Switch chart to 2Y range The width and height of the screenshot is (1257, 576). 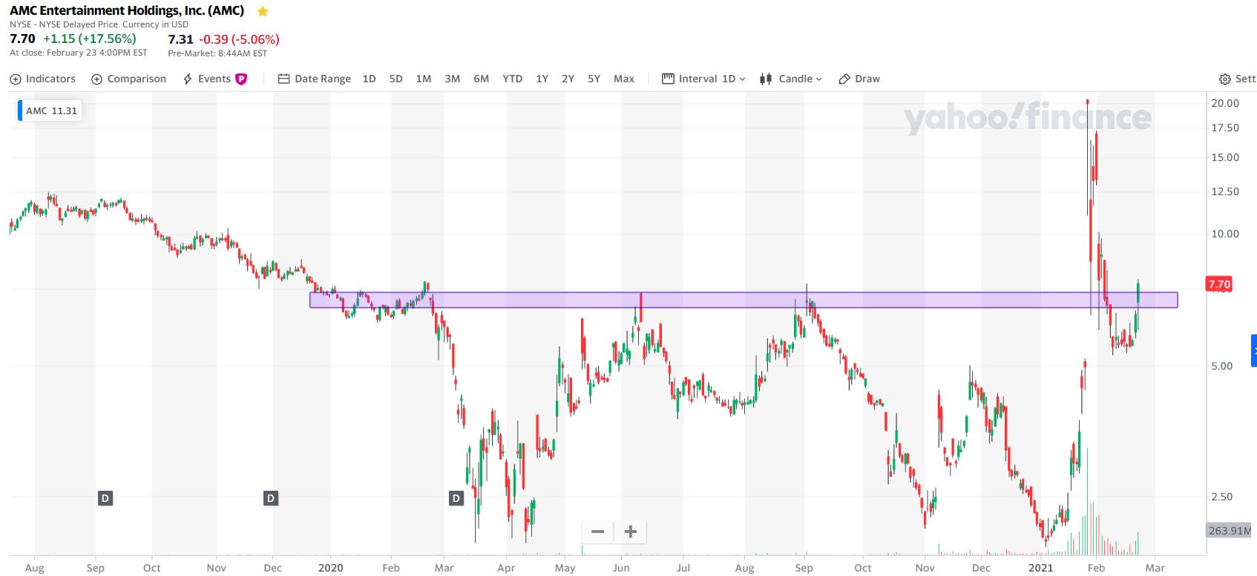point(568,79)
